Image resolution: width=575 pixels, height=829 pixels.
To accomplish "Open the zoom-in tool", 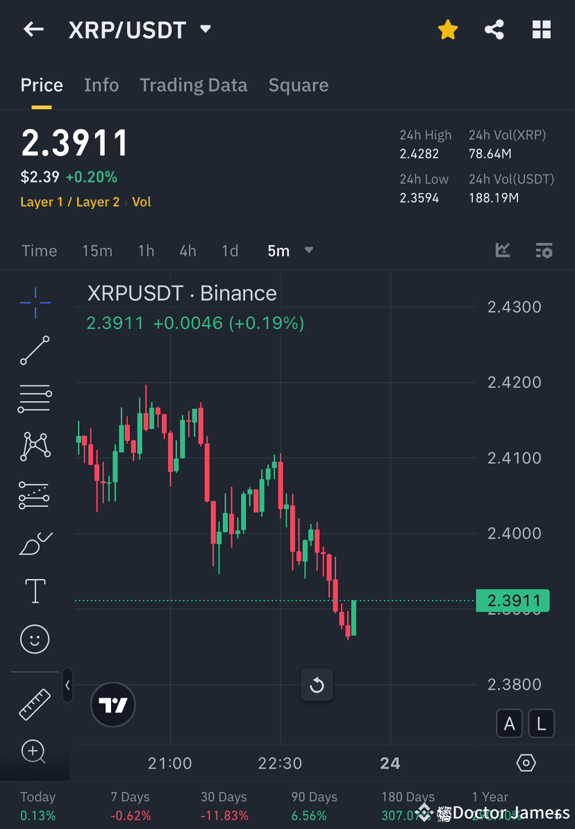I will (x=35, y=752).
